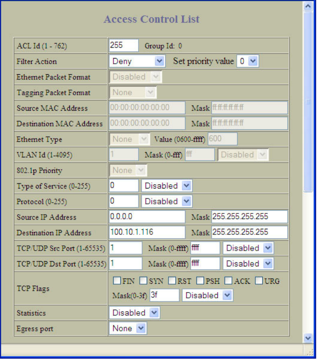Image resolution: width=318 pixels, height=360 pixels.
Task: Click the Access Control List heading
Action: point(152,19)
